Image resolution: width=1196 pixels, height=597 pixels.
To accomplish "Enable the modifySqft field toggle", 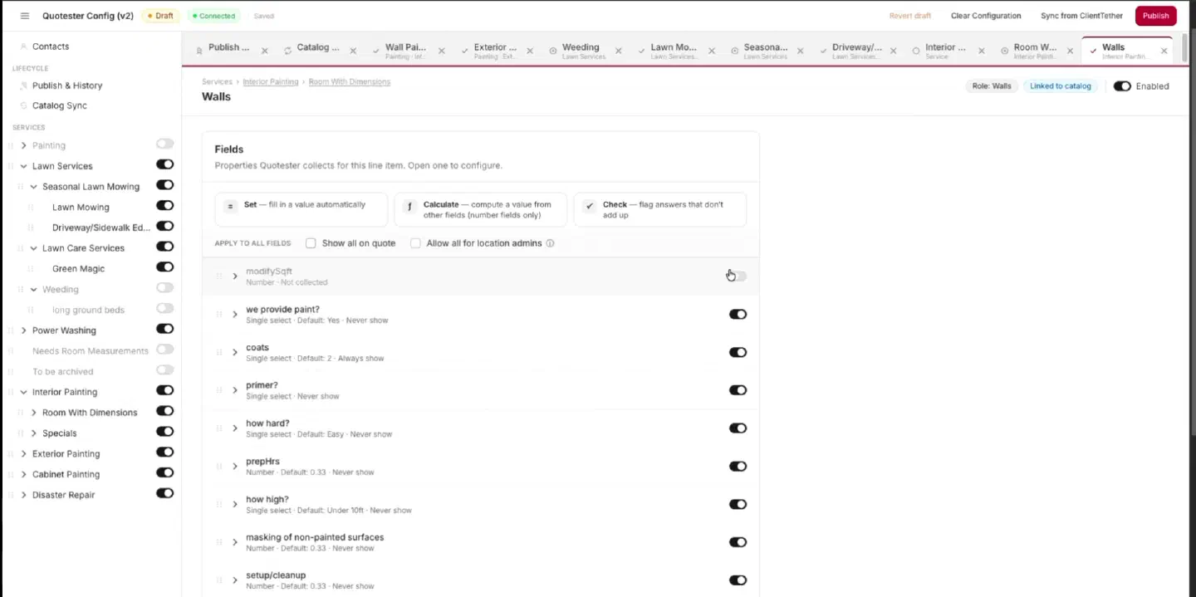I will (x=738, y=276).
